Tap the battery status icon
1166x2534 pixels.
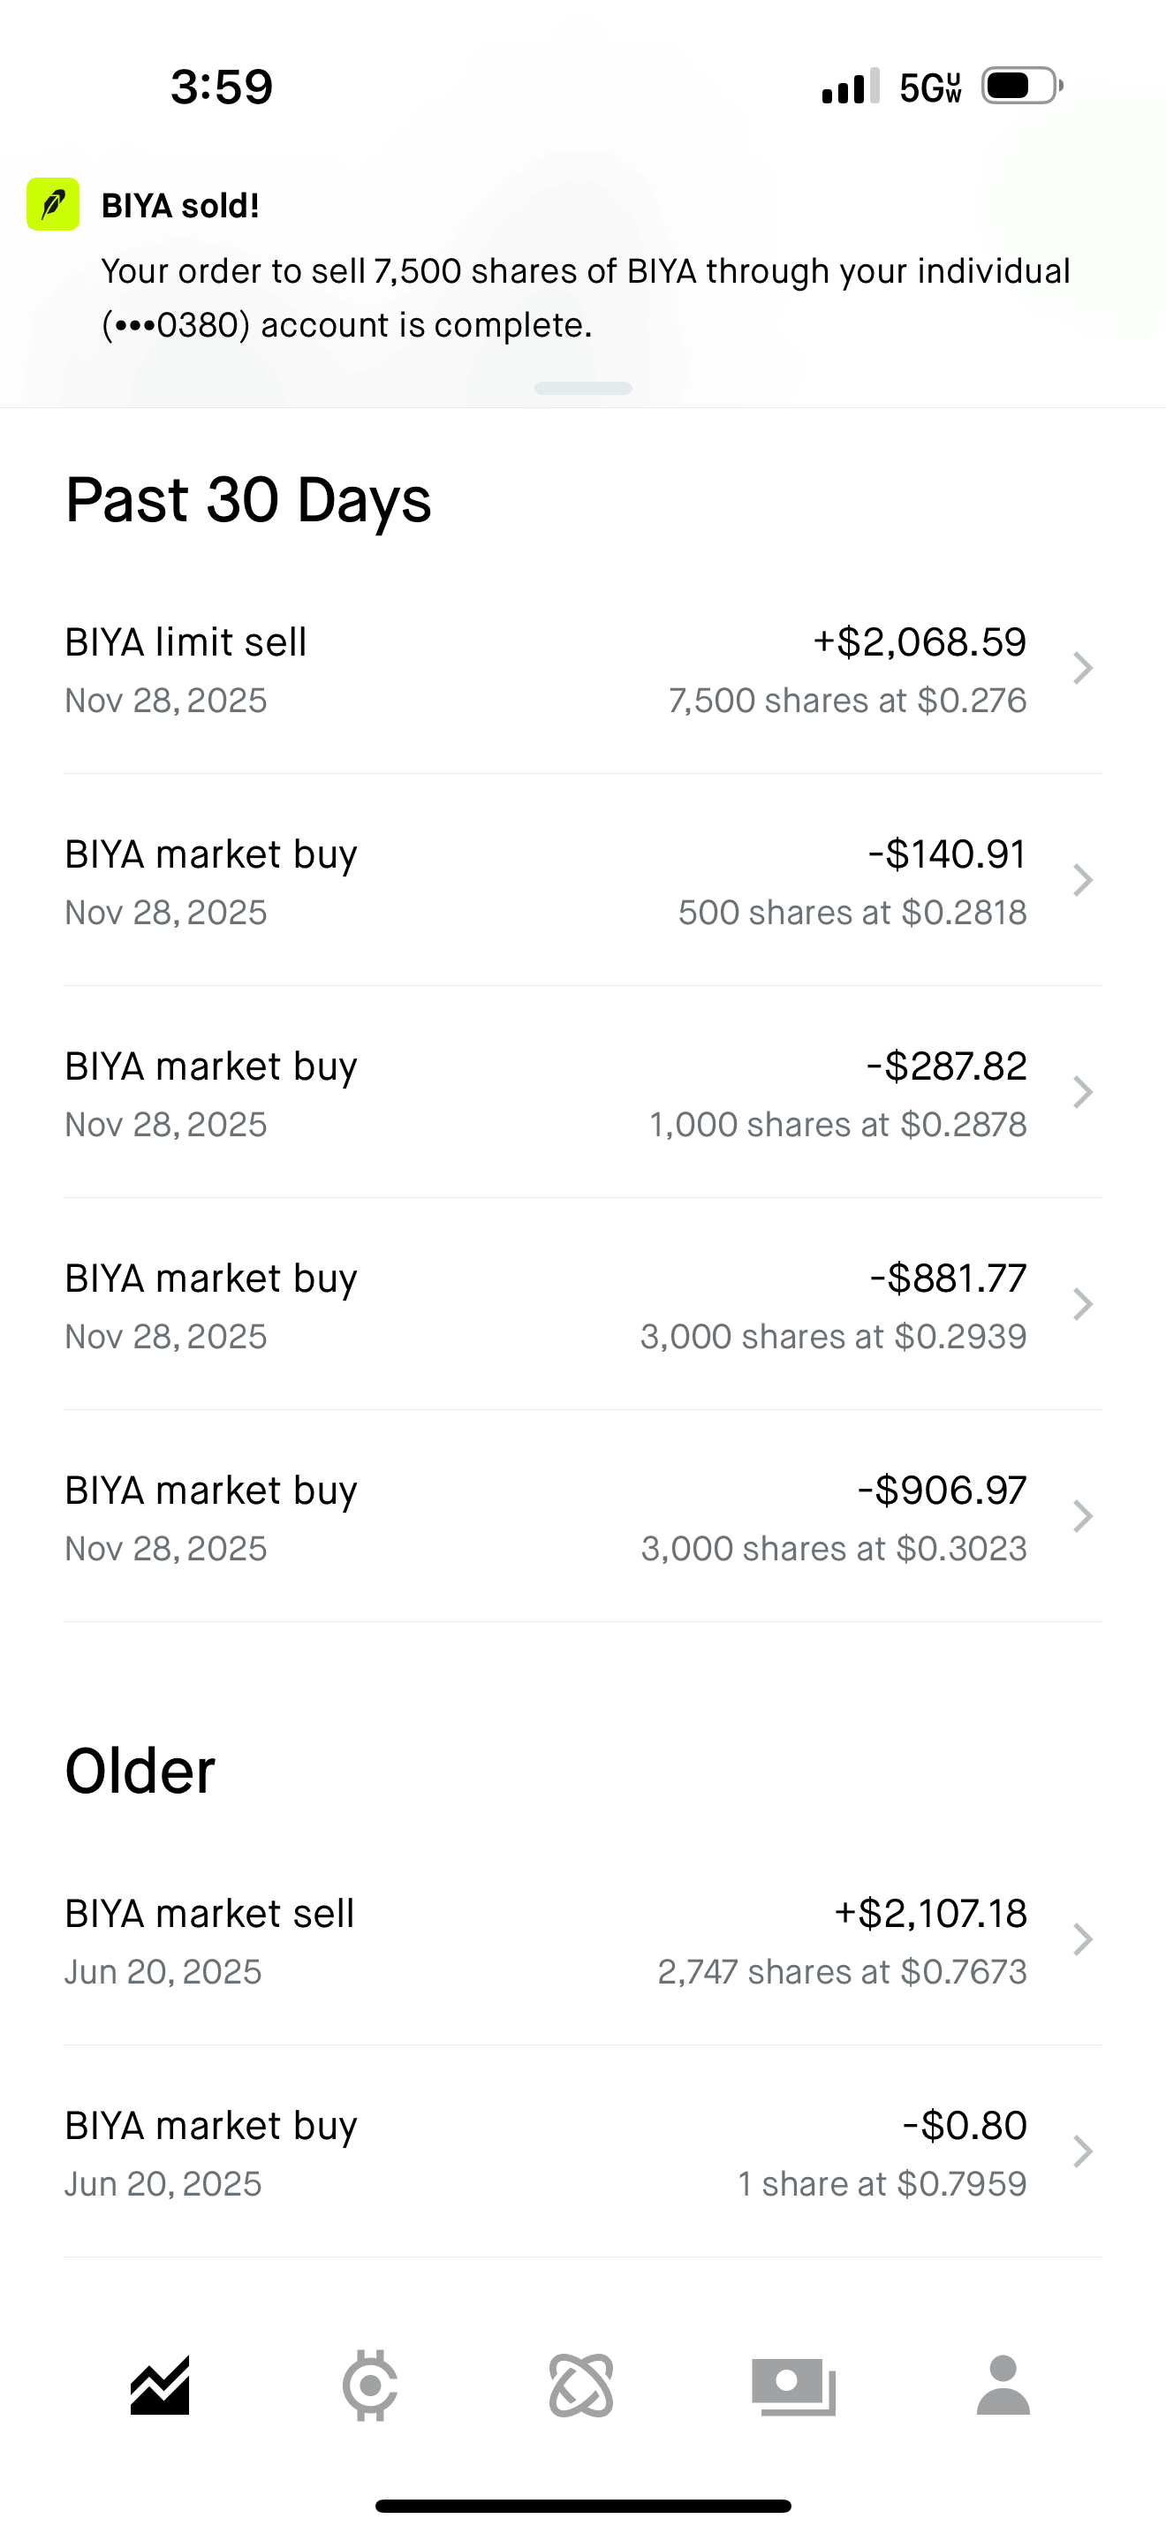[1021, 87]
